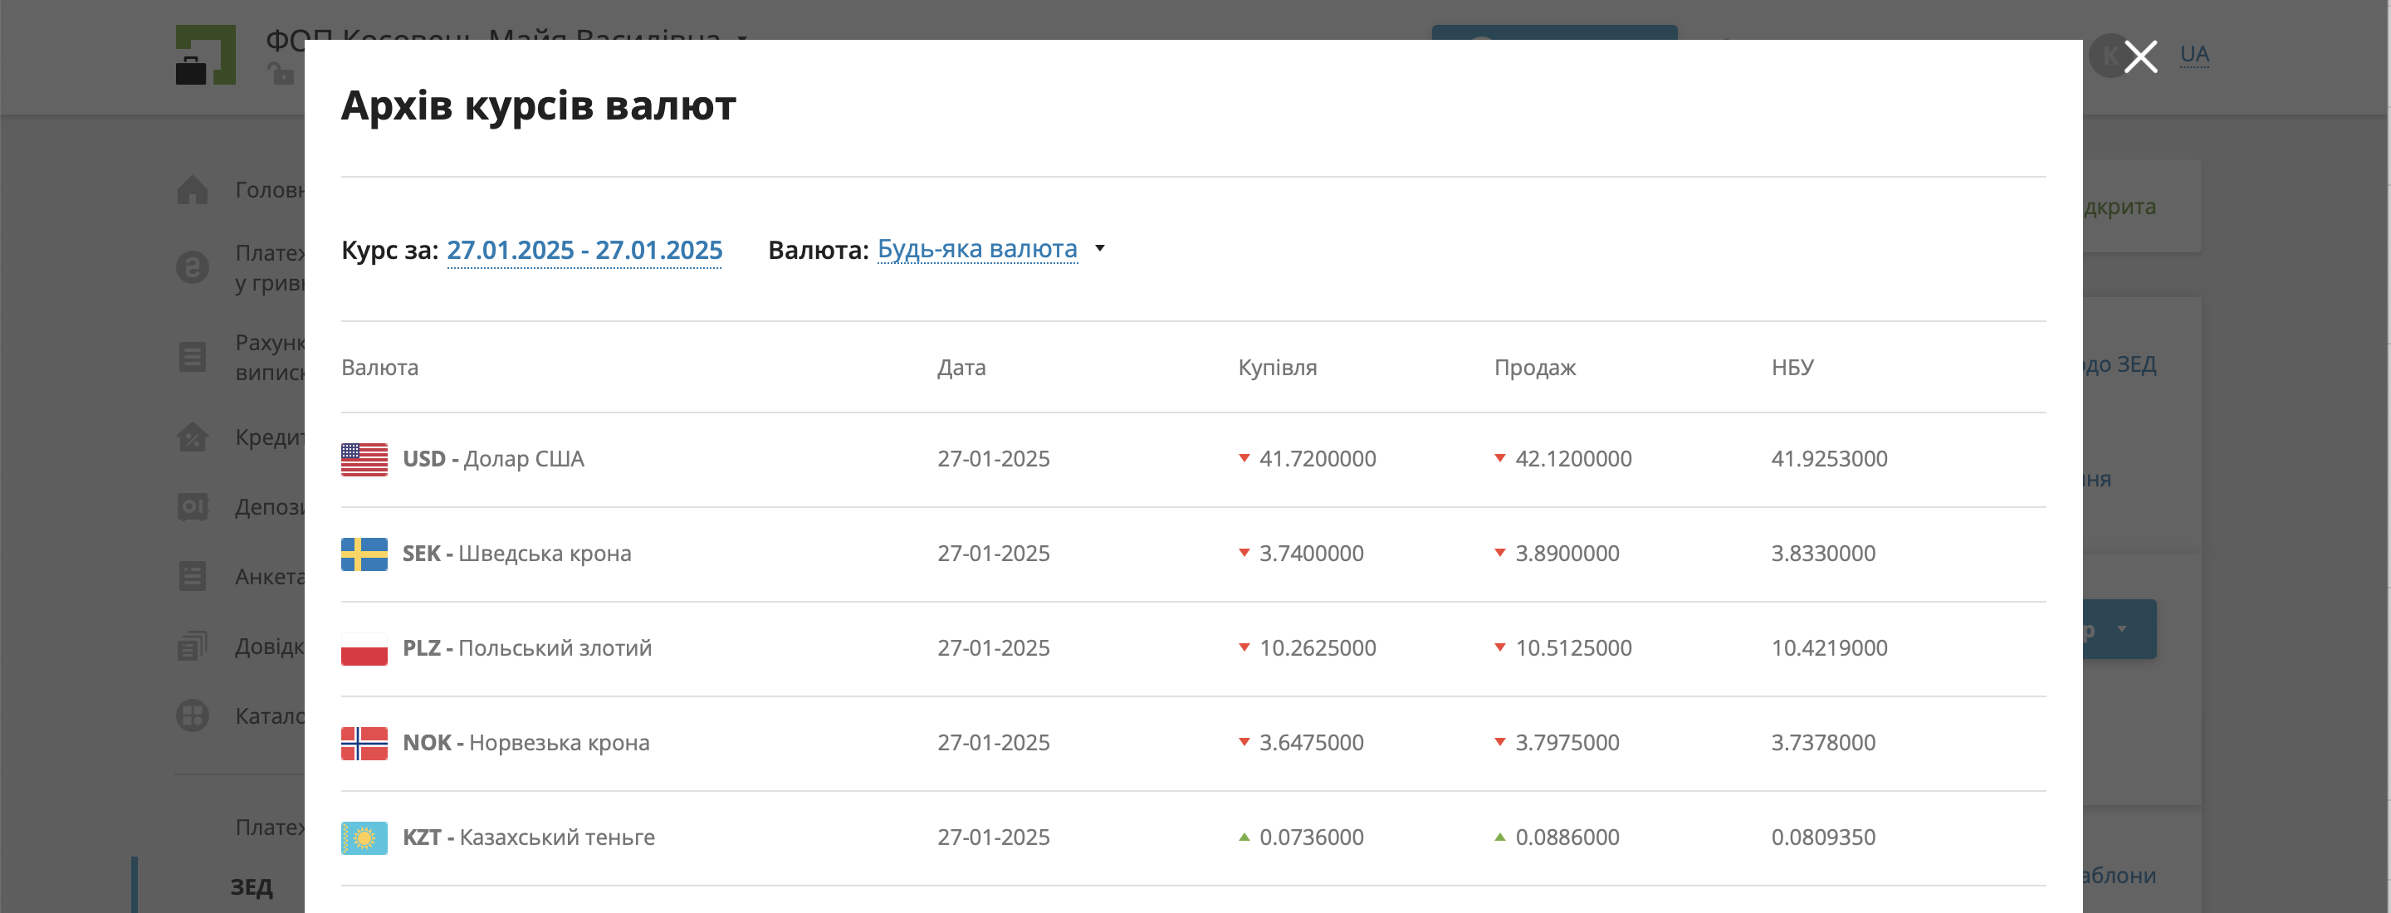Open the certificates documents icon in the sidebar
This screenshot has width=2391, height=913.
click(x=192, y=646)
